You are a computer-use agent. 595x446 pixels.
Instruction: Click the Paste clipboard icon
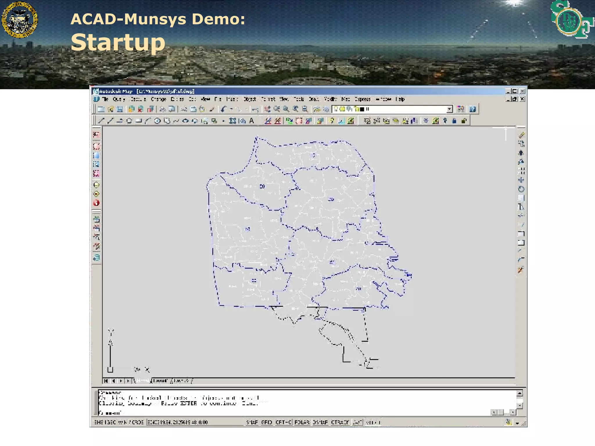pyautogui.click(x=202, y=109)
